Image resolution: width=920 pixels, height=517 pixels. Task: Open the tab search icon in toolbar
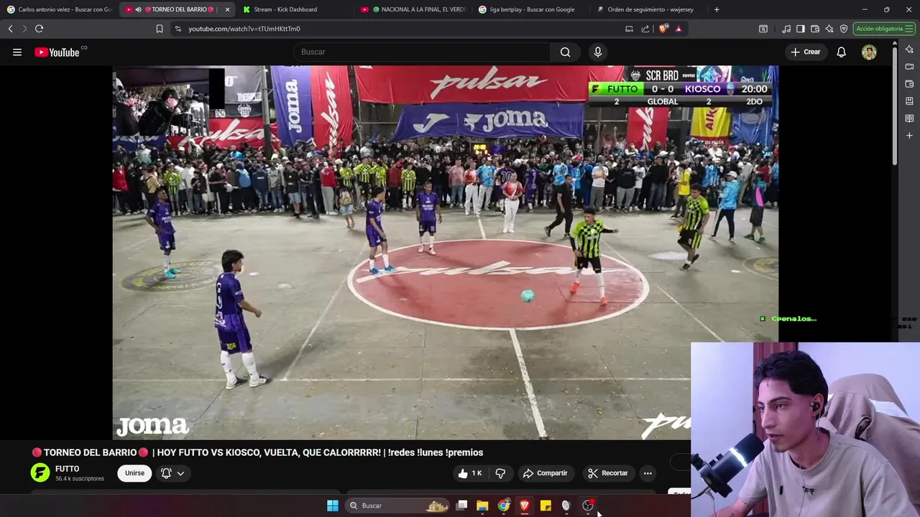[x=763, y=29]
